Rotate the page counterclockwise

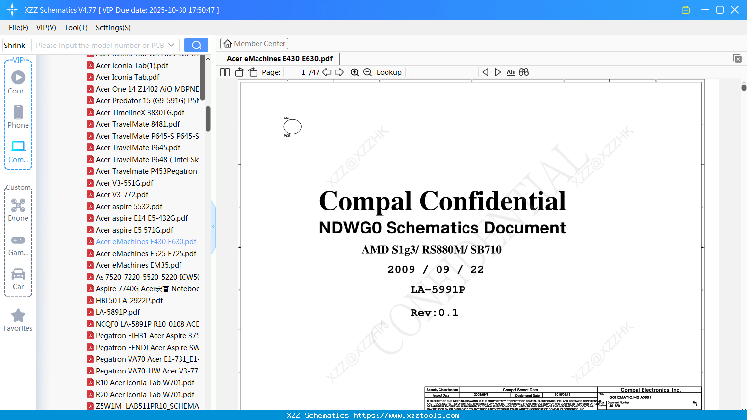(240, 72)
